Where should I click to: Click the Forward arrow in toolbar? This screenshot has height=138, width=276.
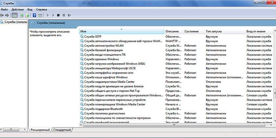click(7, 15)
